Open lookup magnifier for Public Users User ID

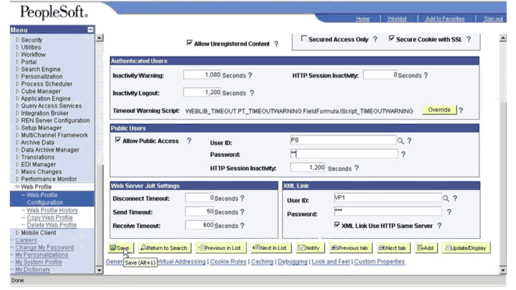pyautogui.click(x=400, y=141)
